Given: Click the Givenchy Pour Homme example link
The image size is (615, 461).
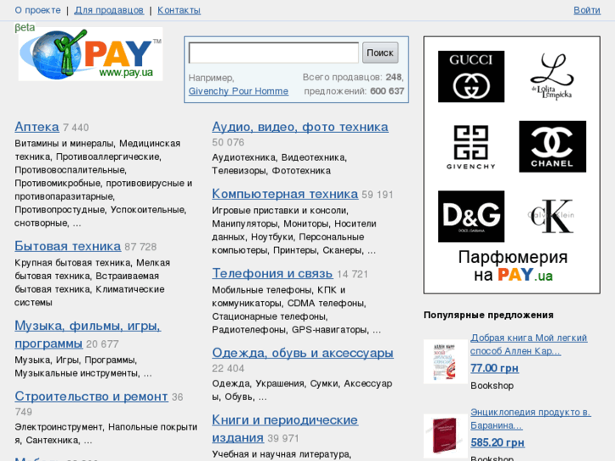Looking at the screenshot, I should (239, 91).
